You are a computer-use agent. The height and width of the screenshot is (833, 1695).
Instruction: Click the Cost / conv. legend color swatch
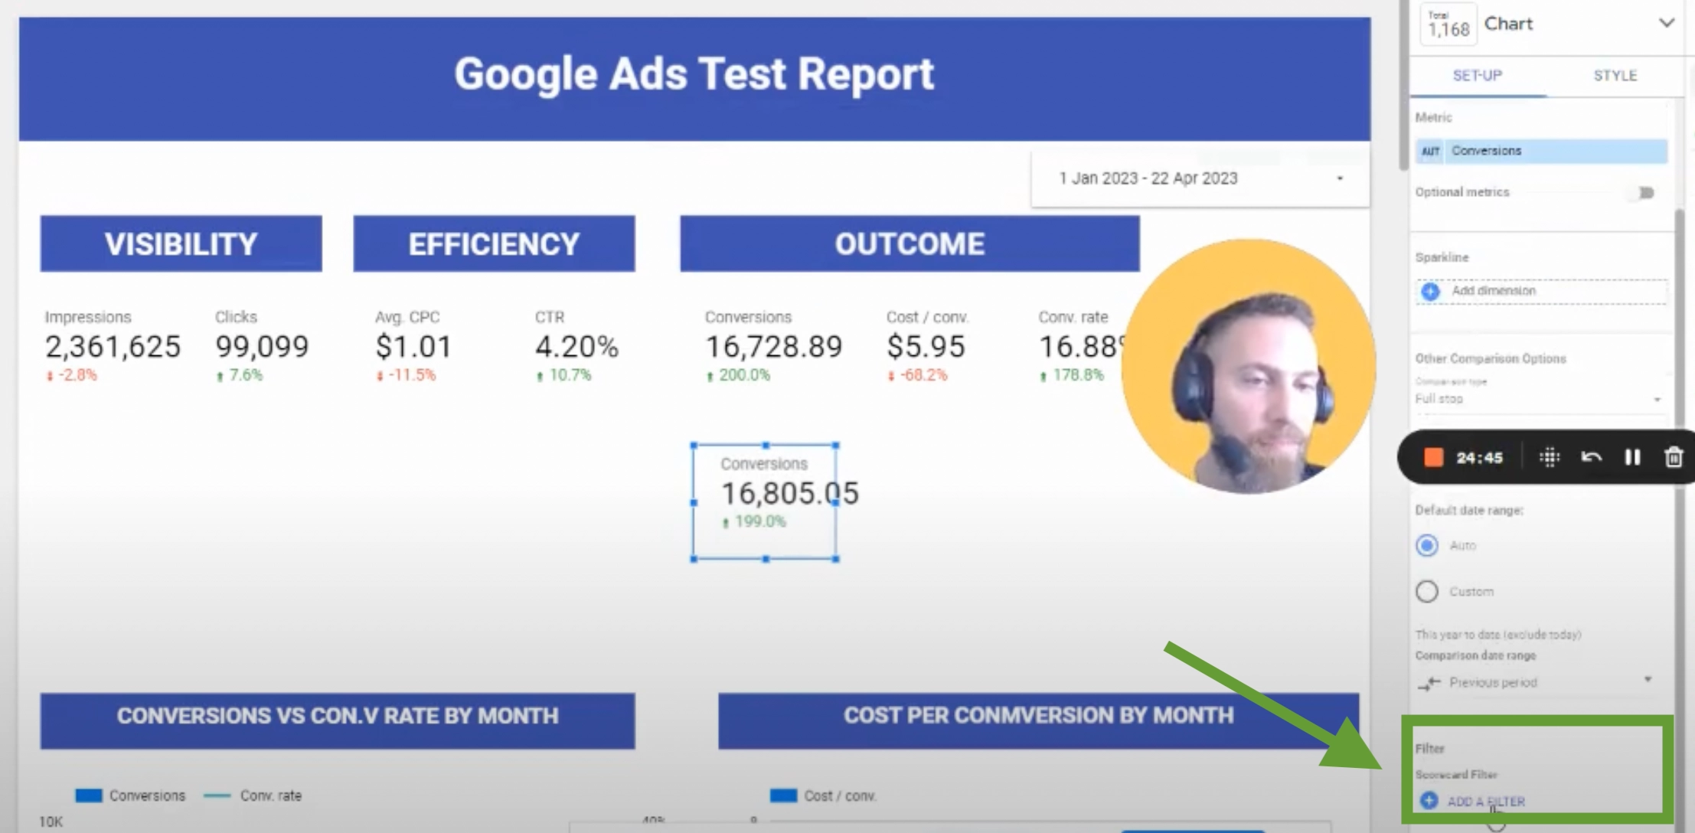pyautogui.click(x=783, y=795)
